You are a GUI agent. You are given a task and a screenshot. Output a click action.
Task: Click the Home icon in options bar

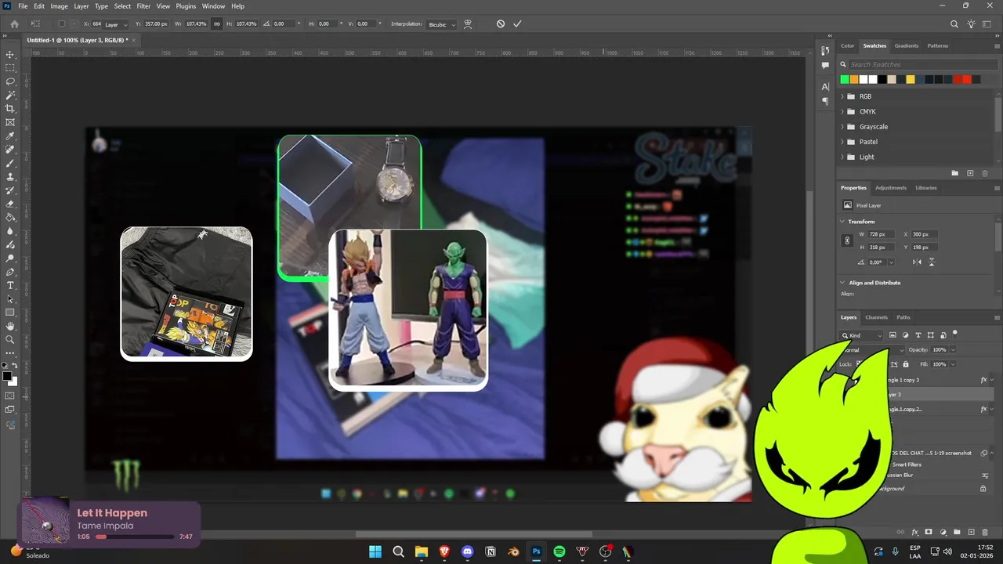[14, 23]
